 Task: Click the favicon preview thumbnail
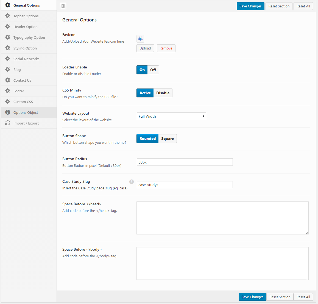(140, 39)
